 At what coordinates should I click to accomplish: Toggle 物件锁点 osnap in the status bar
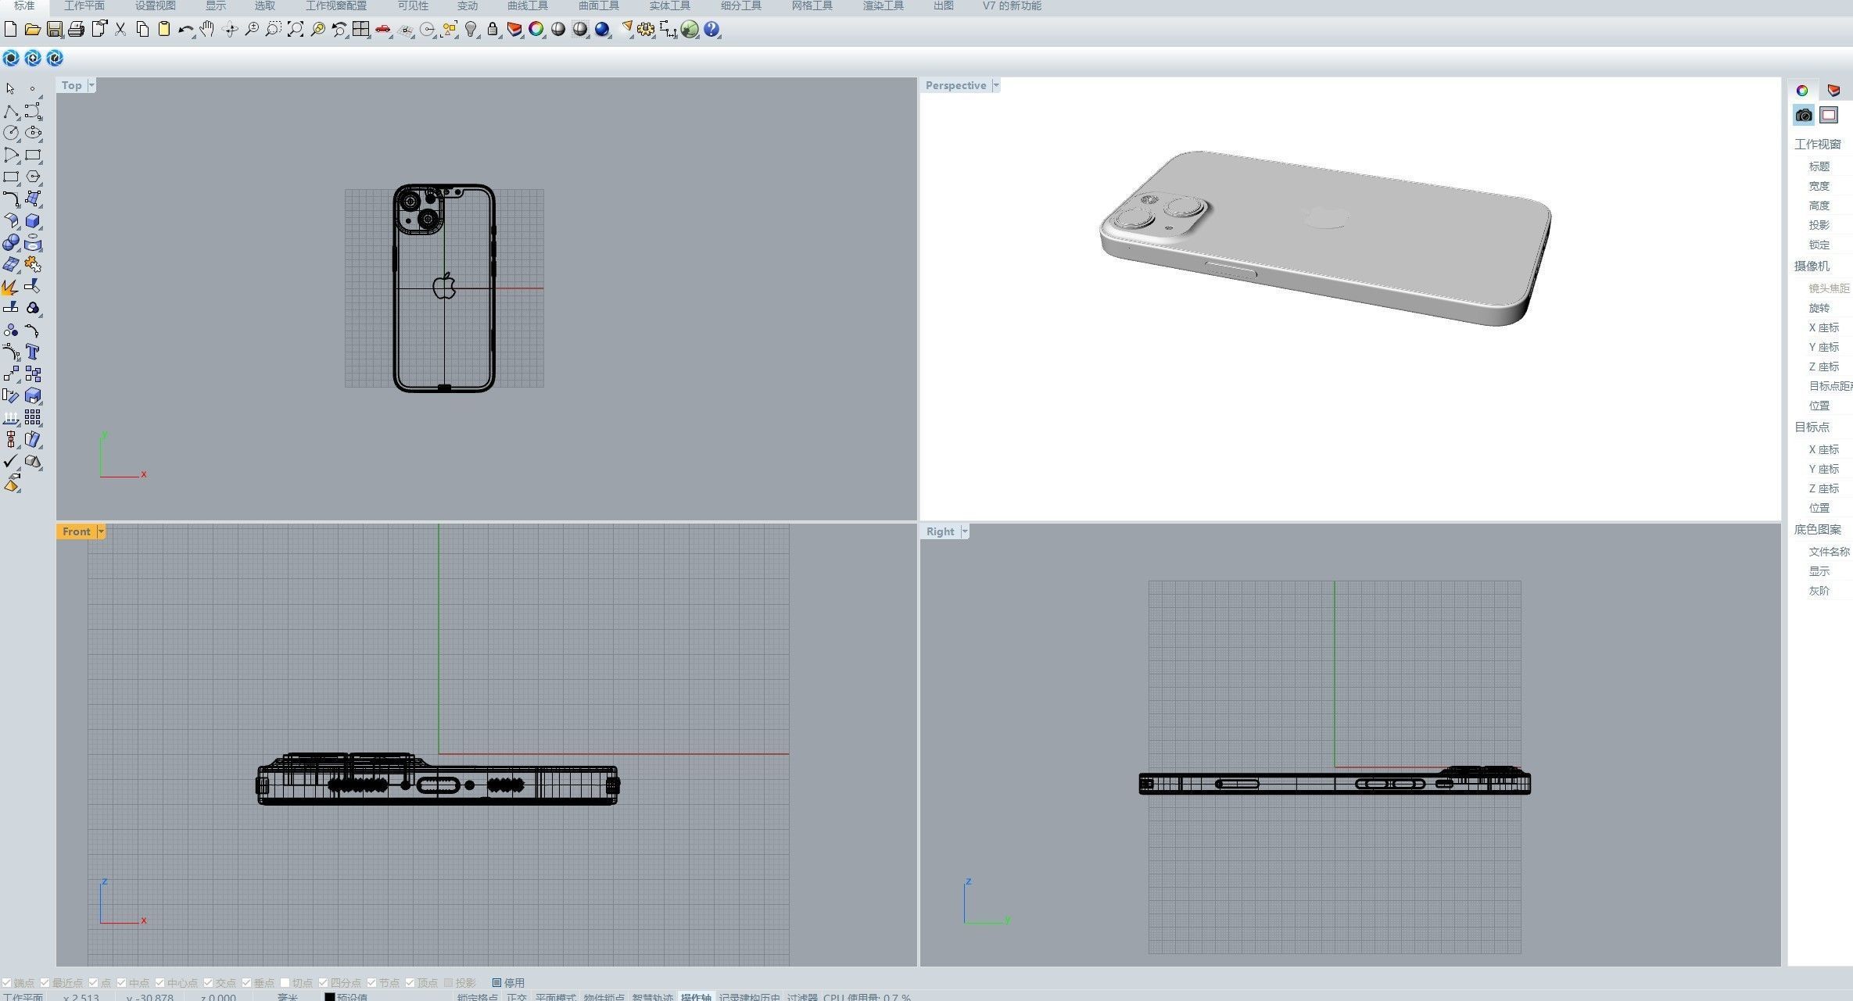coord(604,997)
